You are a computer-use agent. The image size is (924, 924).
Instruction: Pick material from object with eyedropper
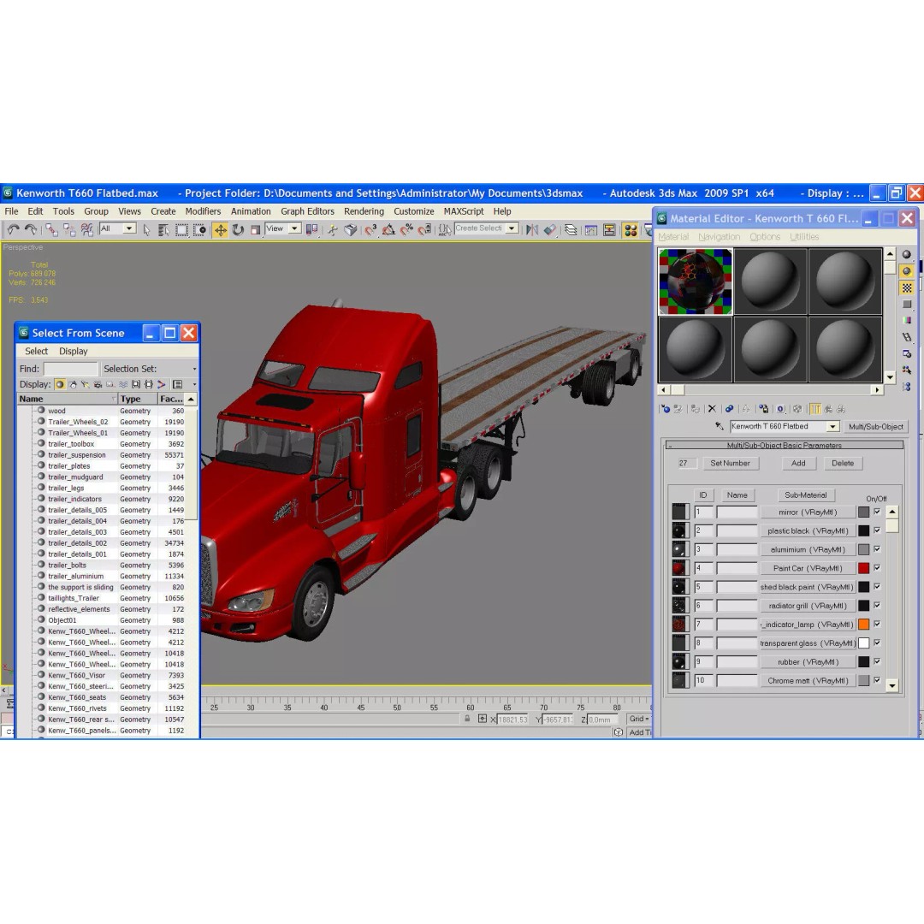[720, 426]
